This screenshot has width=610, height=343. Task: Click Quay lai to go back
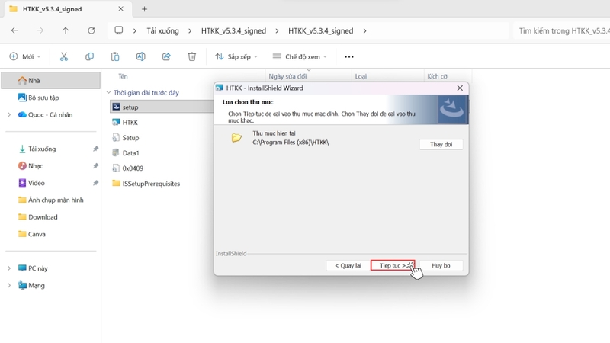pos(348,265)
